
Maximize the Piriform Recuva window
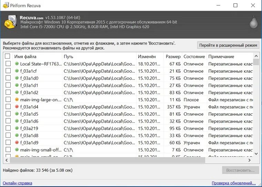(x=235, y=6)
